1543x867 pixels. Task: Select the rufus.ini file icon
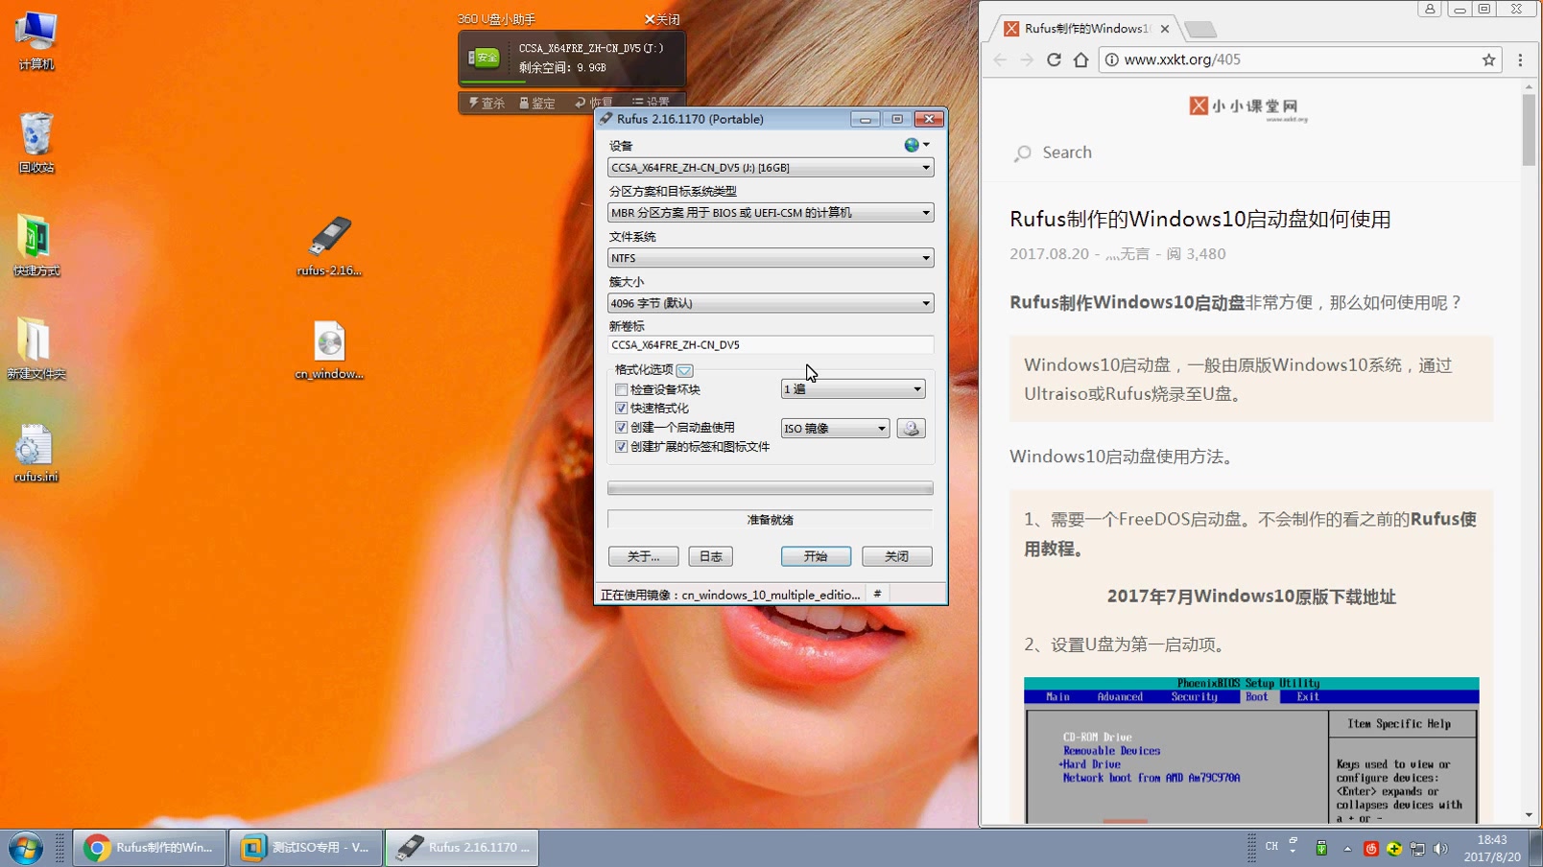point(36,453)
